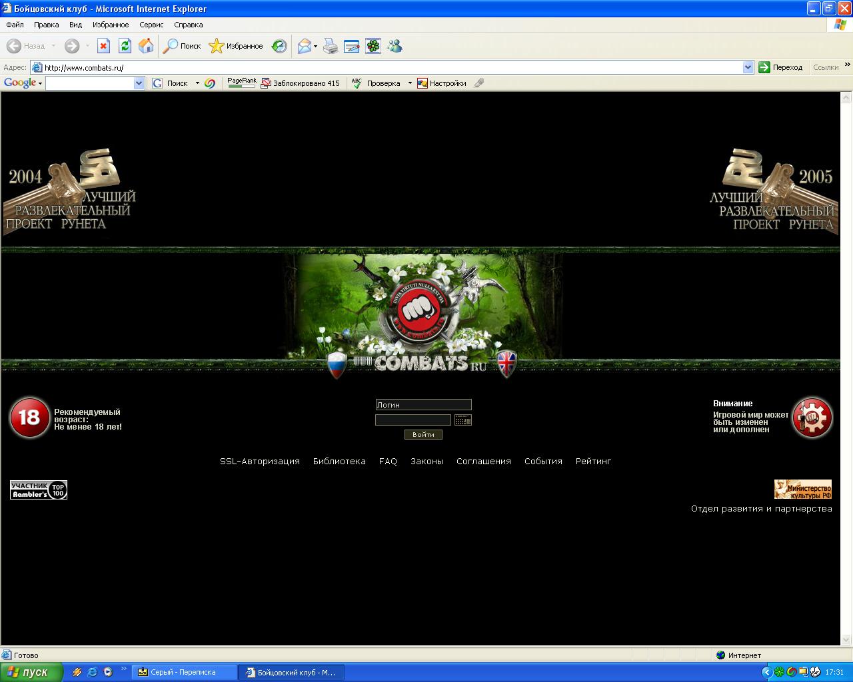The height and width of the screenshot is (682, 853).
Task: Open the Законы link
Action: pos(426,461)
